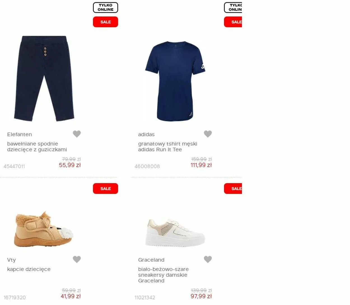This screenshot has height=305, width=350.
Task: Add Elefanten trousers to favorites with heart
Action: click(77, 134)
